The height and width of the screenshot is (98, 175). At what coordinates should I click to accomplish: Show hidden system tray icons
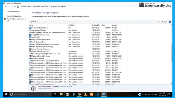click(143, 94)
